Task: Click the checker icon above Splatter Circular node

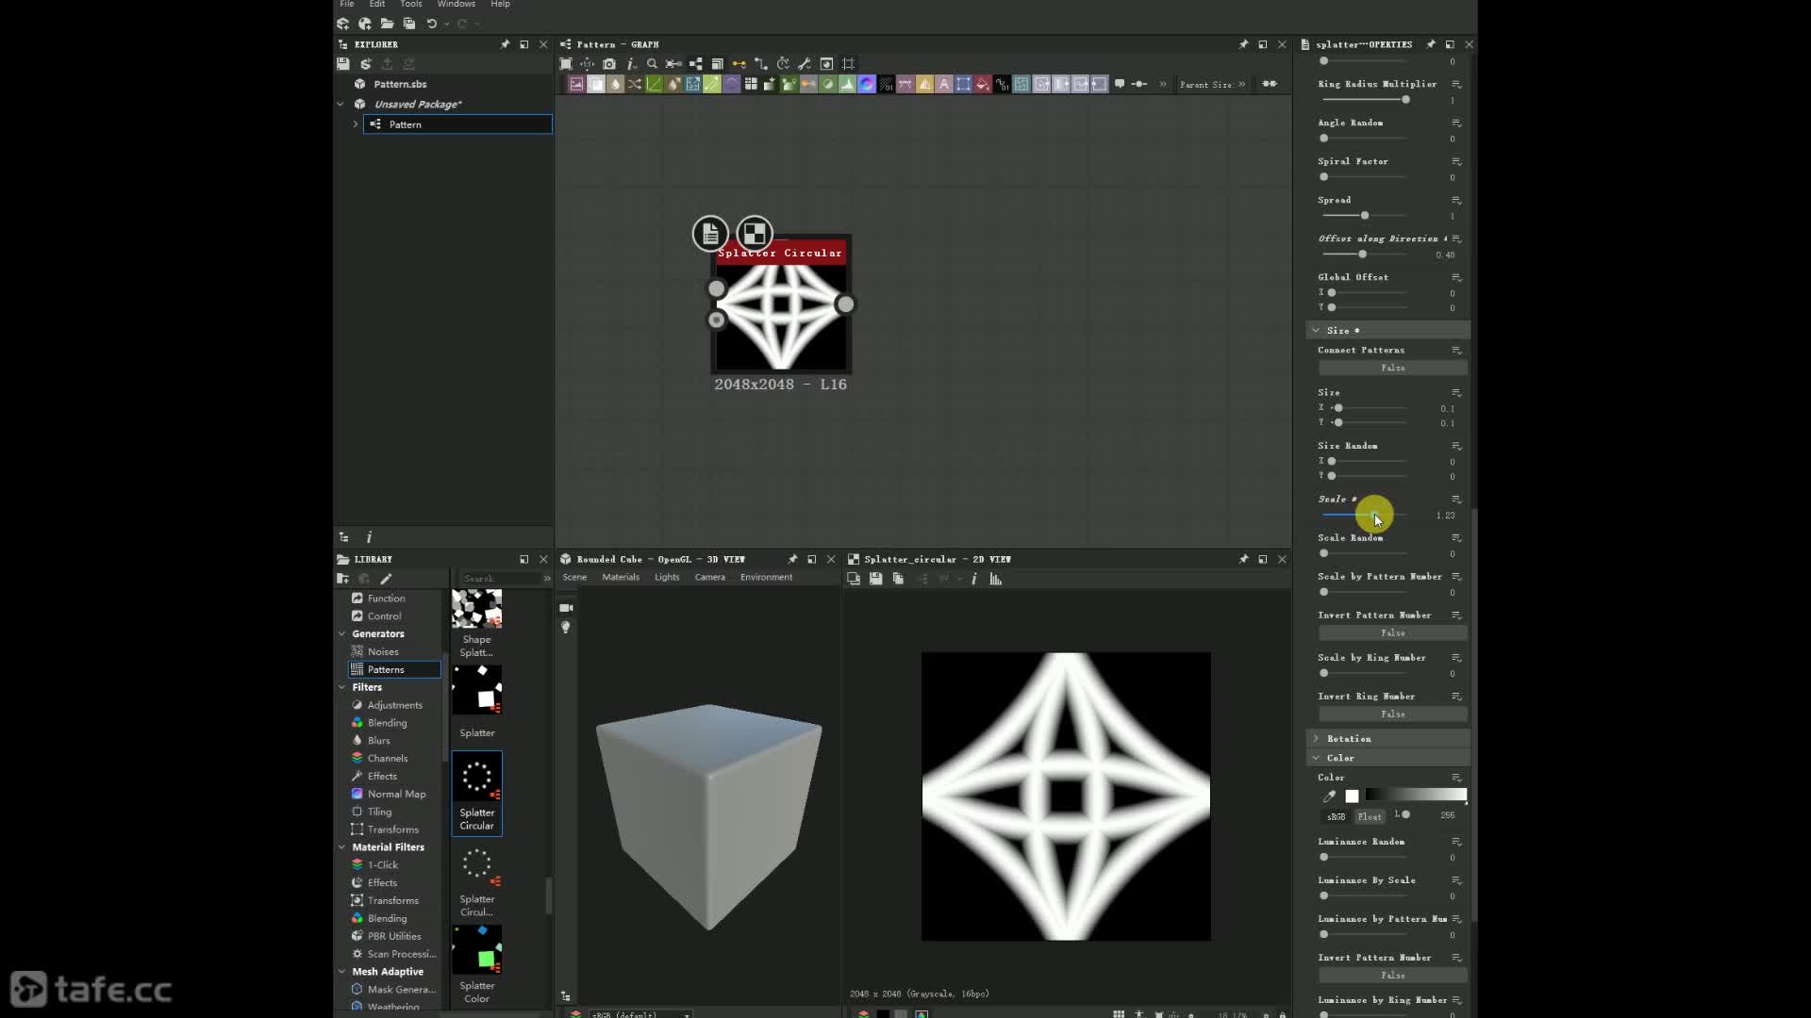Action: pos(755,234)
